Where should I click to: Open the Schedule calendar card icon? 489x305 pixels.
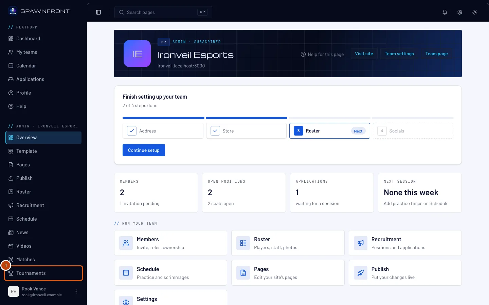point(126,273)
